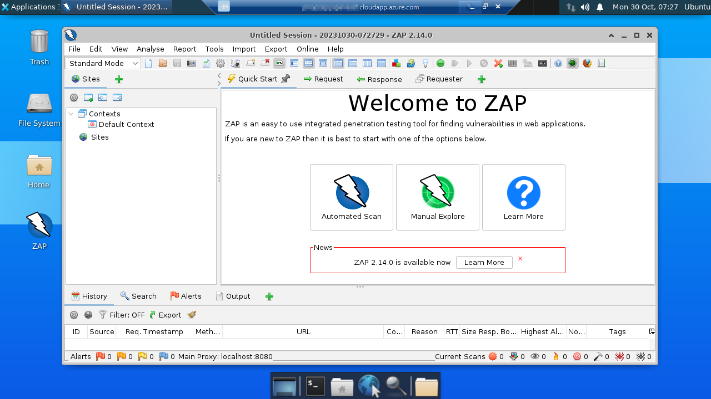Select expand Sites tab layout button

pyautogui.click(x=294, y=63)
